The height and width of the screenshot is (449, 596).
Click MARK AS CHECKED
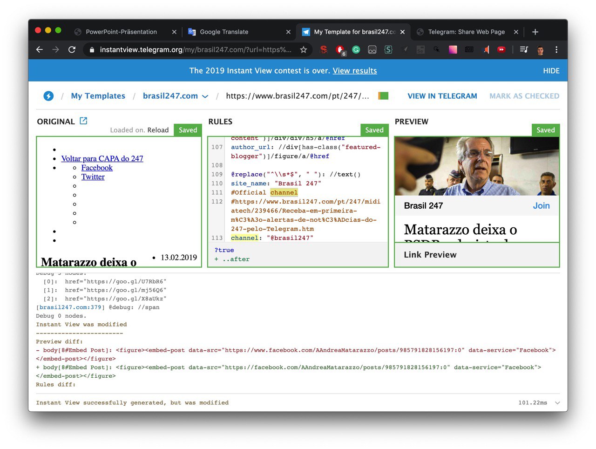click(x=524, y=96)
